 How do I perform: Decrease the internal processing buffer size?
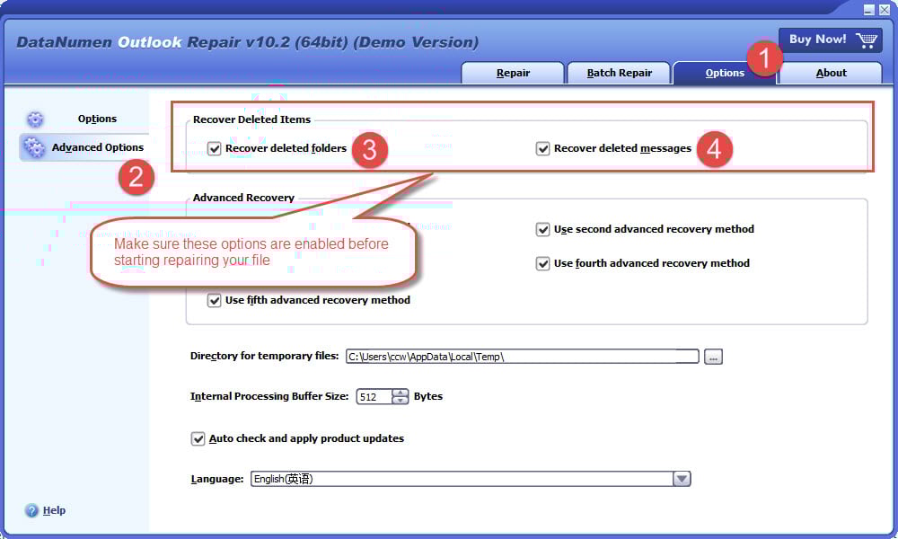point(401,401)
